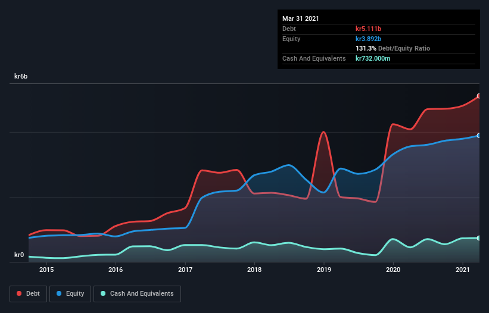Click the kr732.000m cash value in tooltip
489x313 pixels.
click(373, 58)
